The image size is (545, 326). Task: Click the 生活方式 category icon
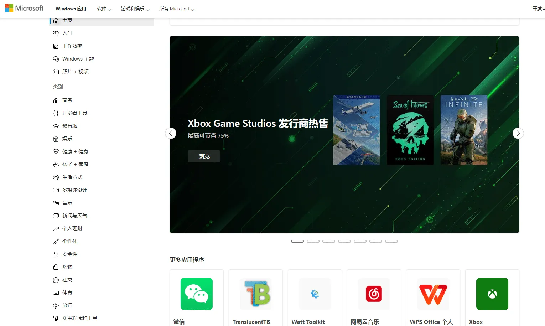[56, 177]
